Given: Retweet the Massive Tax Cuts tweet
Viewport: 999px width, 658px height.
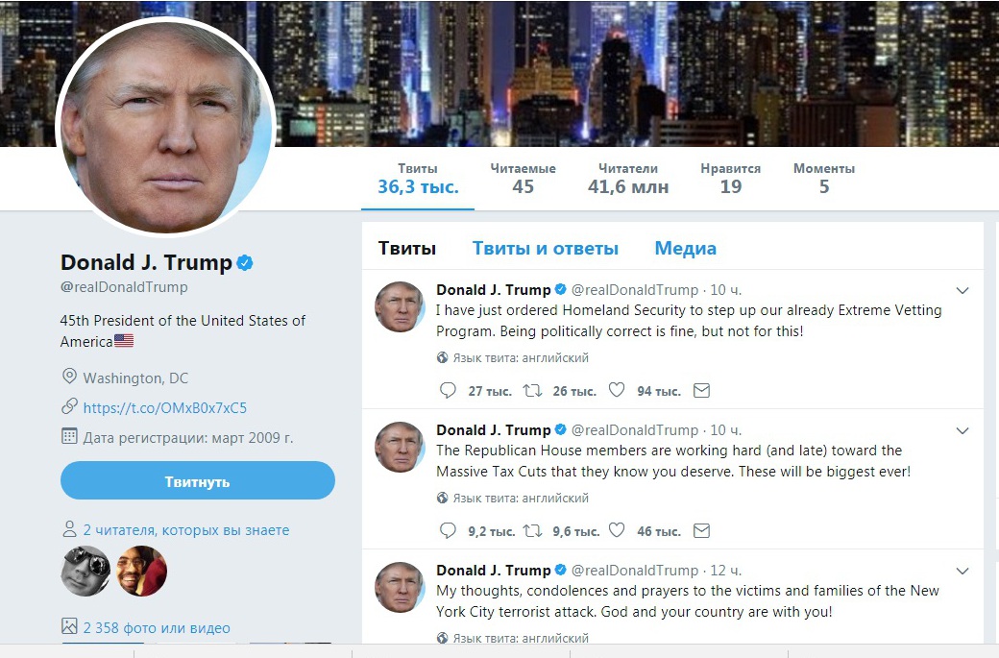Looking at the screenshot, I should point(532,530).
